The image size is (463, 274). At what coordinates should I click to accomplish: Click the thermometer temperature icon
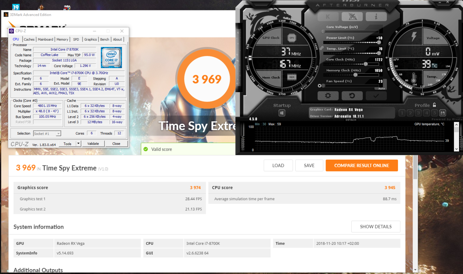click(414, 77)
